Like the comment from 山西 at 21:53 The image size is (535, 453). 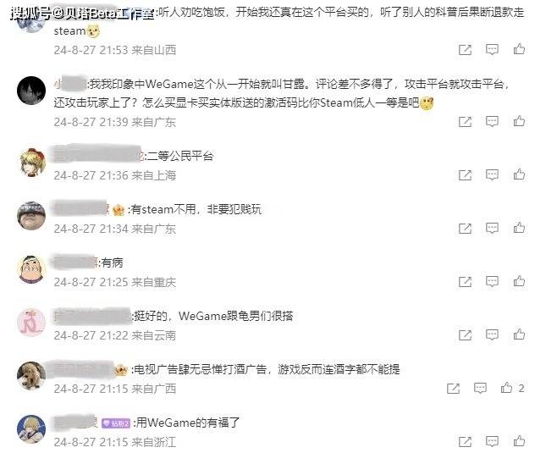pyautogui.click(x=519, y=49)
